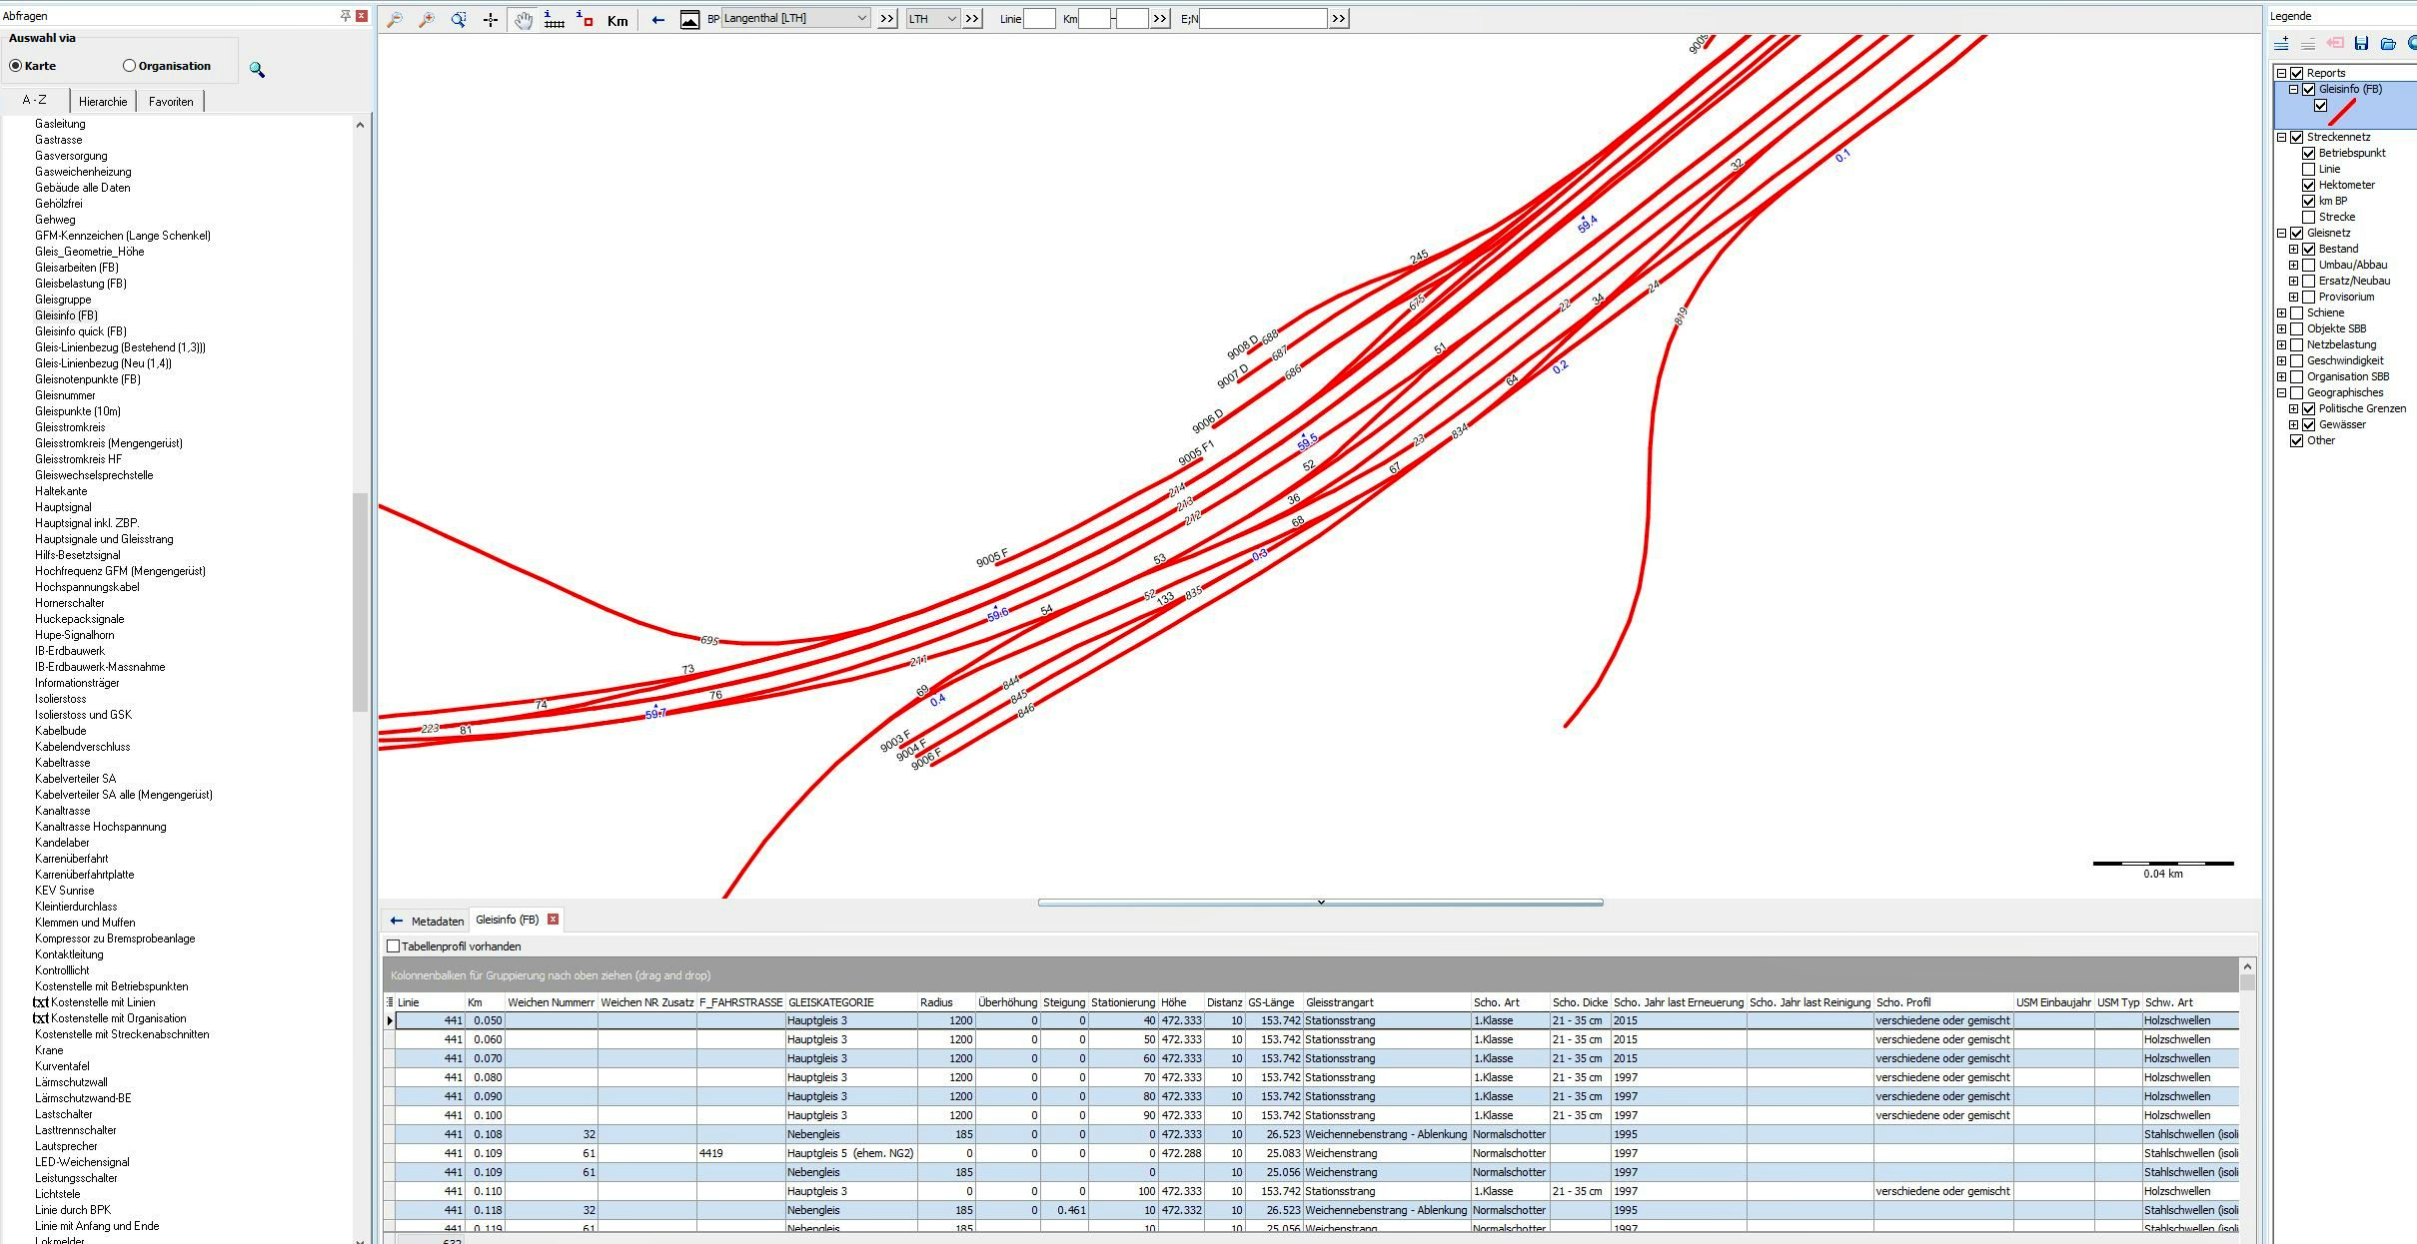Select the track info tool icon
This screenshot has height=1244, width=2417.
coord(554,19)
